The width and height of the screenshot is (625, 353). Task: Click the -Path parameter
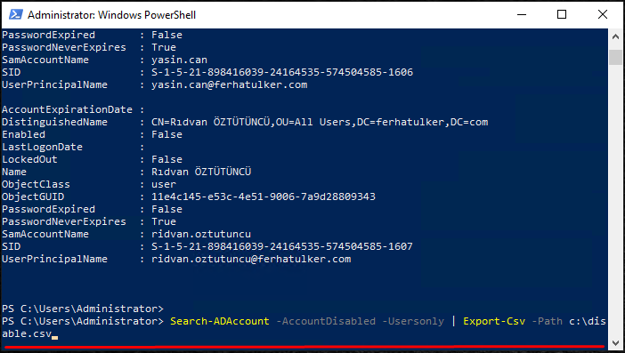[547, 321]
